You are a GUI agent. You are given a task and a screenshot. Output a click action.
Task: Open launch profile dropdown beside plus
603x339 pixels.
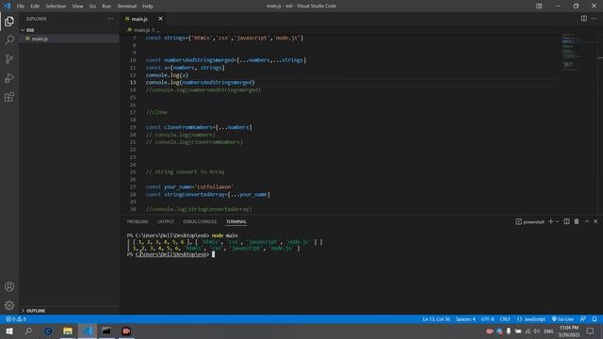click(557, 221)
